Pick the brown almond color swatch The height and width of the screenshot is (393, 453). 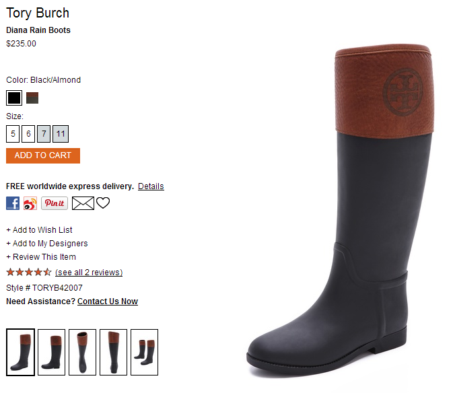pyautogui.click(x=32, y=98)
